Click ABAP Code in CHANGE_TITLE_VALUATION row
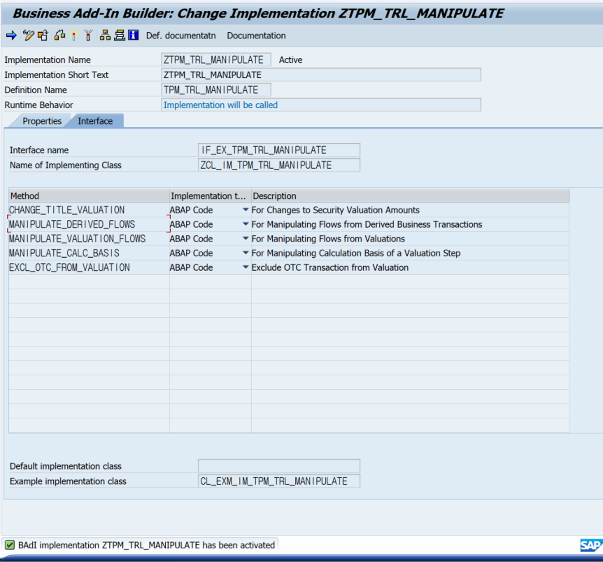The height and width of the screenshot is (562, 603). [191, 210]
